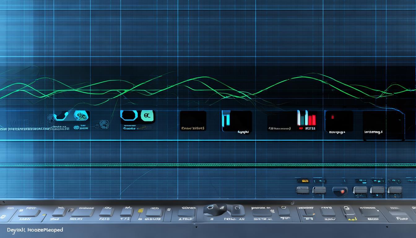Click the cyan bracket icon in the fourth panel
The height and width of the screenshot is (238, 416).
click(x=225, y=119)
